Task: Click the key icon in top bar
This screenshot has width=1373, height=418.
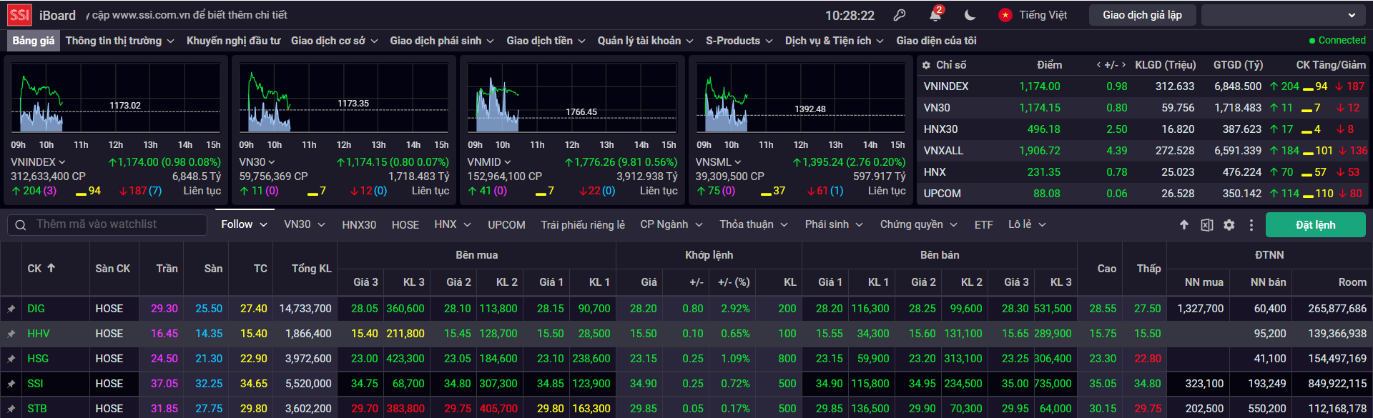Action: 900,15
